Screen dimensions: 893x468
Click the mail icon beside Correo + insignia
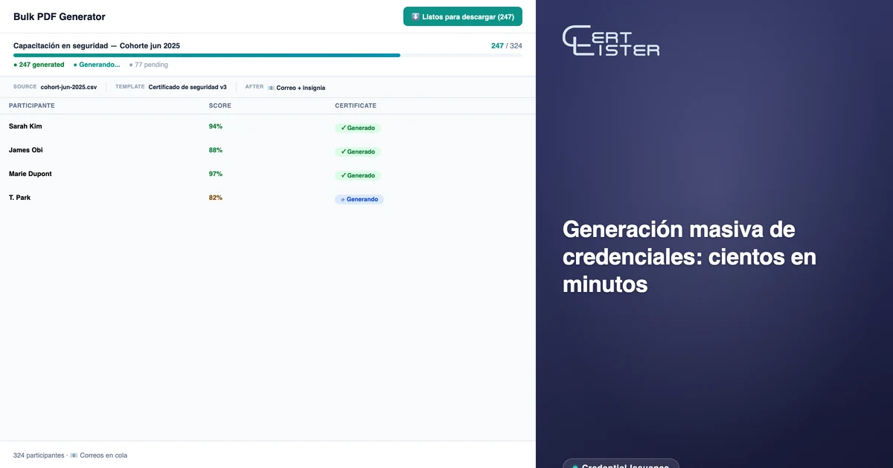coord(271,88)
